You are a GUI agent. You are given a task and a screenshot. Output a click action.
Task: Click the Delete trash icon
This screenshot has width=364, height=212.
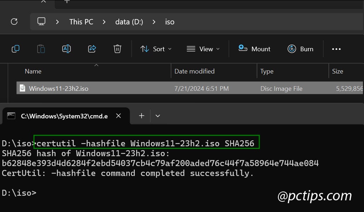click(x=117, y=49)
